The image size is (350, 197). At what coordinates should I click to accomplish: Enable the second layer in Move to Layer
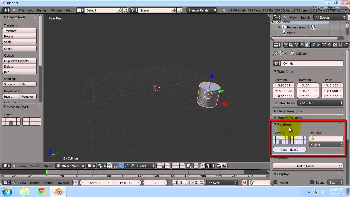[x=7, y=120]
